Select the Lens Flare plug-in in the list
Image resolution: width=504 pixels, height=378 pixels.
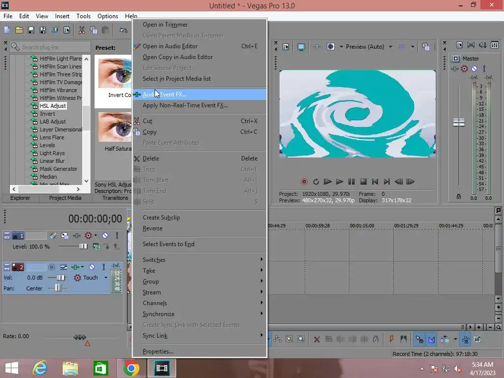52,137
